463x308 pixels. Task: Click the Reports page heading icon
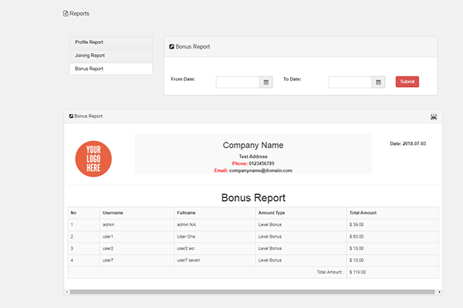[x=65, y=14]
